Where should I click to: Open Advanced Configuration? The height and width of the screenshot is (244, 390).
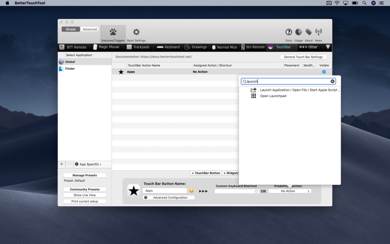click(169, 198)
